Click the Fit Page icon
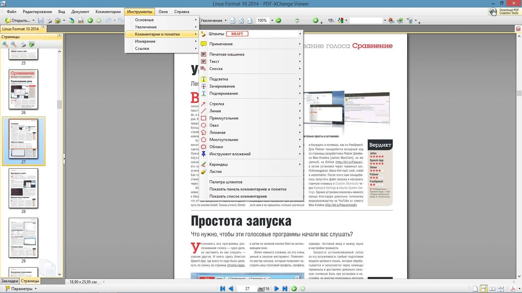 pos(241,21)
